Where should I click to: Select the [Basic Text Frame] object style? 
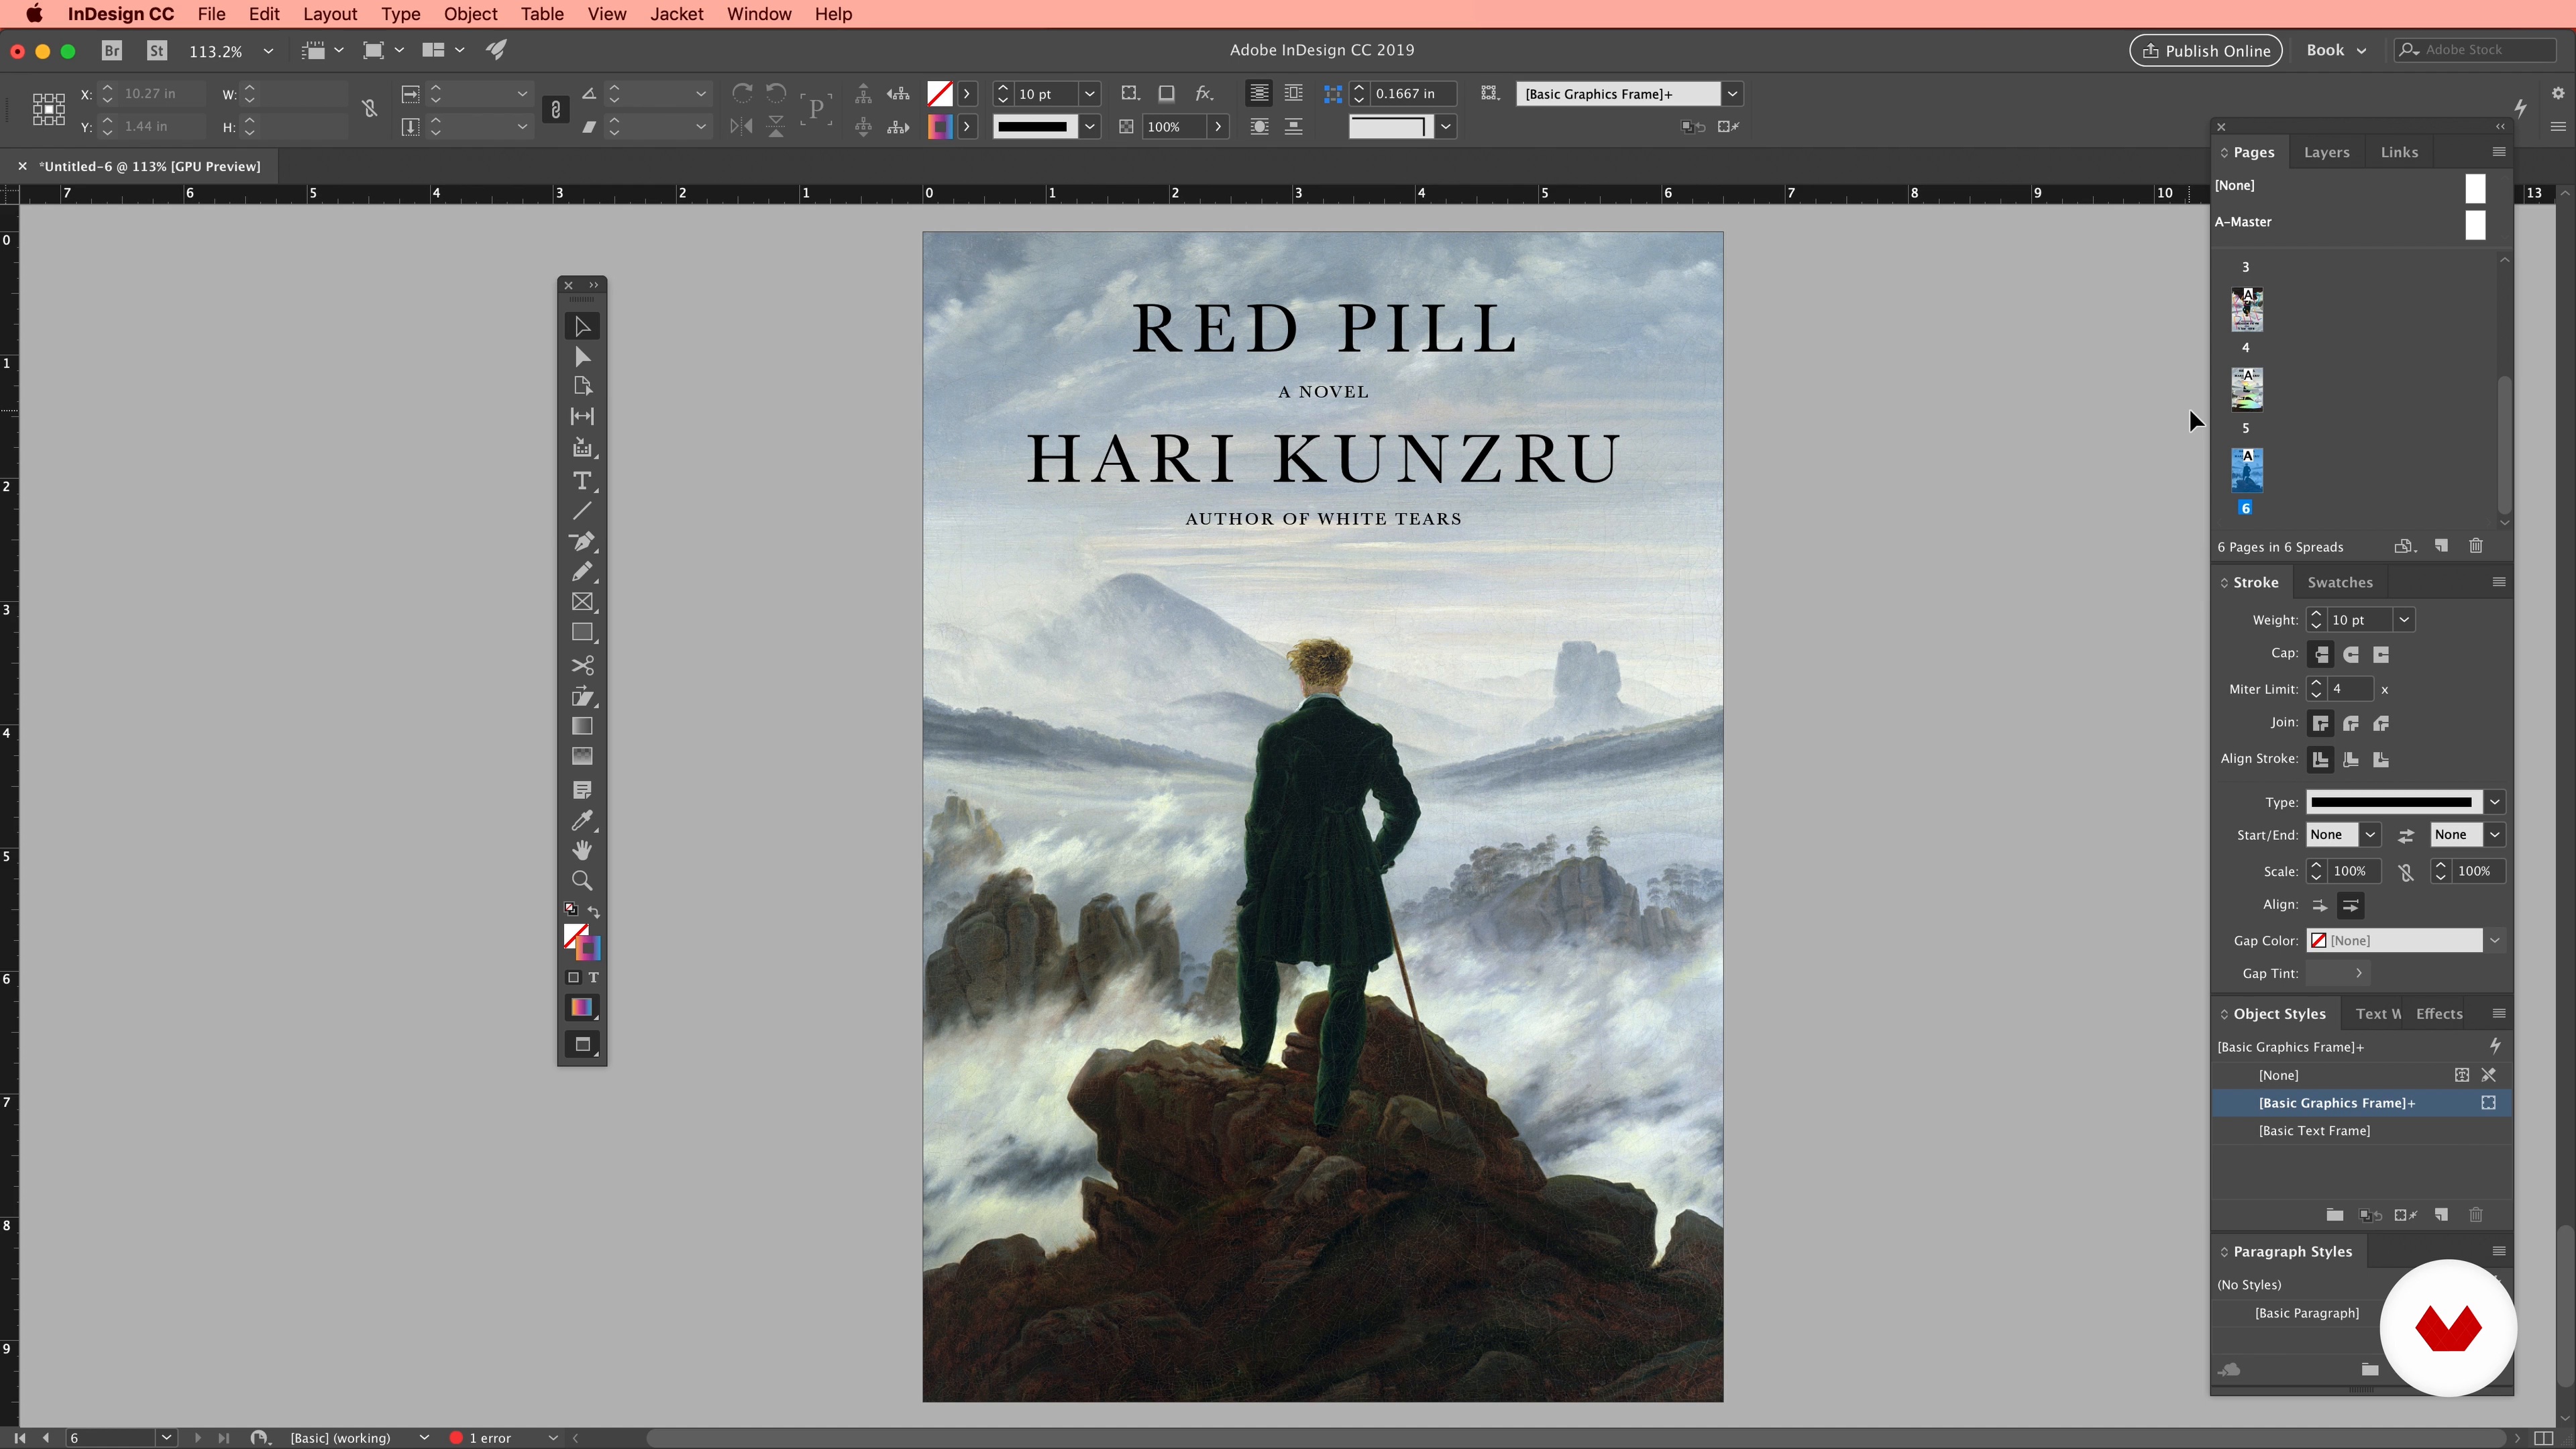[x=2361, y=1131]
